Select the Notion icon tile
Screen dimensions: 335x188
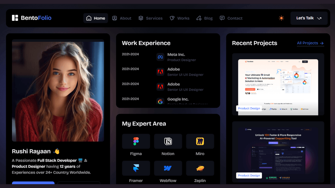[x=168, y=141]
